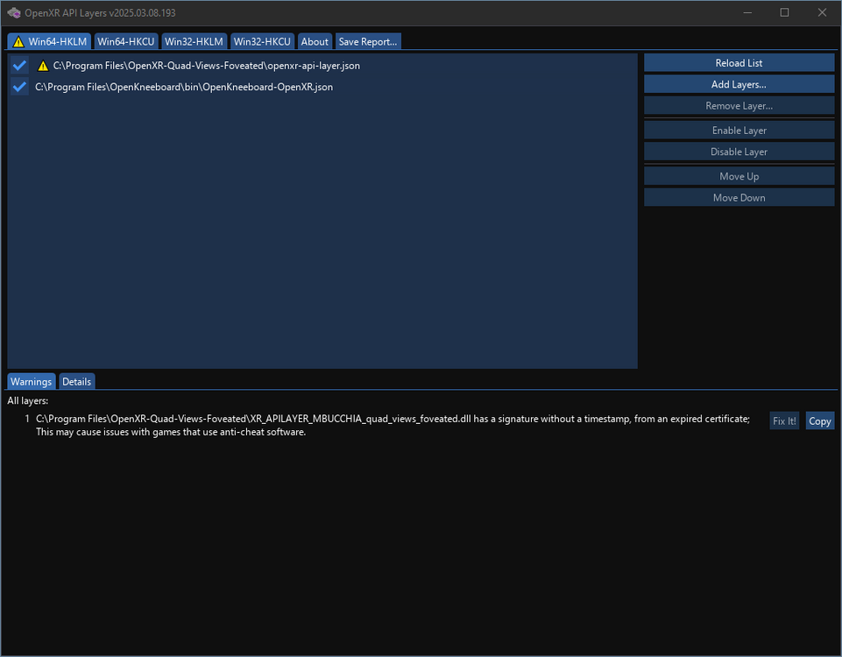Click Fix It! for the signature warning
Screen dimensions: 842x657
point(784,421)
